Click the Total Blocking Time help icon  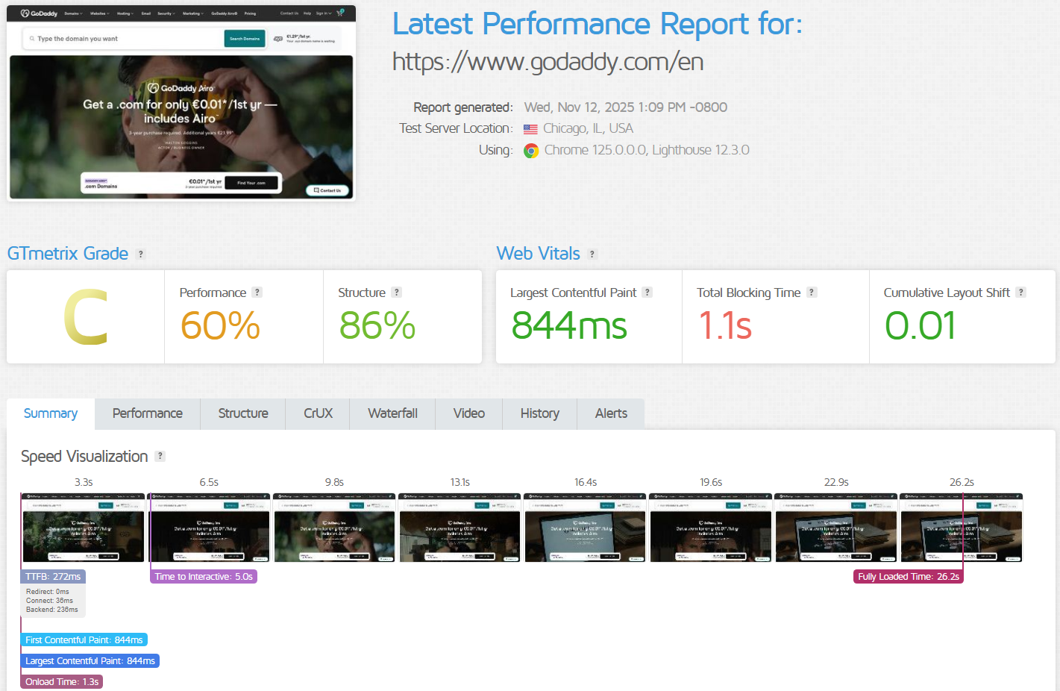pyautogui.click(x=812, y=293)
